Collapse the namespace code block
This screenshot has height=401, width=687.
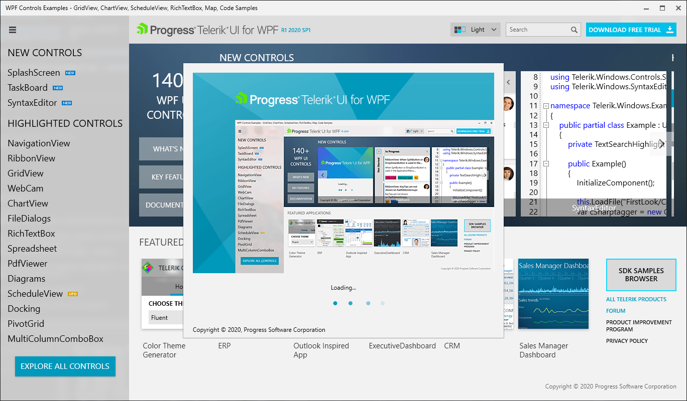tap(546, 106)
